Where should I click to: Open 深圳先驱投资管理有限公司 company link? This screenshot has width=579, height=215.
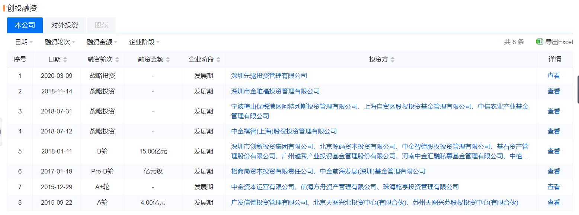pos(268,76)
